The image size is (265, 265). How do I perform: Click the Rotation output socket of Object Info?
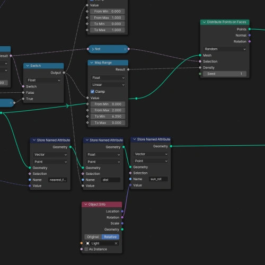tap(122, 217)
